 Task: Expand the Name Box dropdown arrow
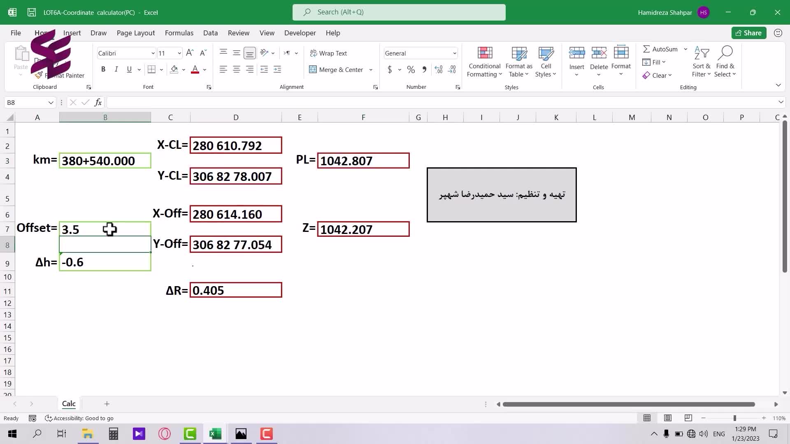coord(51,102)
